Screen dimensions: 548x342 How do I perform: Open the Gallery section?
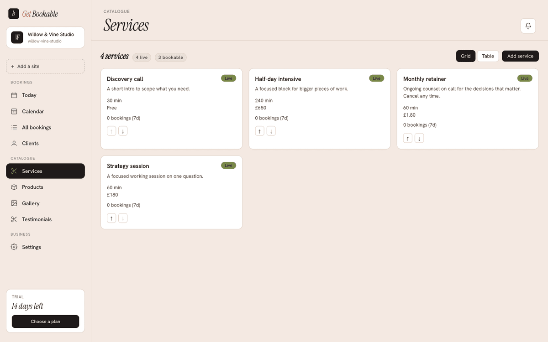[x=45, y=203]
